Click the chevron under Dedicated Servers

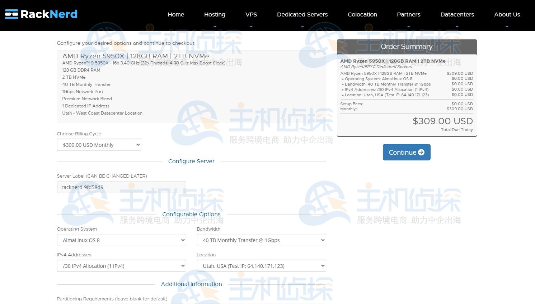(x=302, y=26)
